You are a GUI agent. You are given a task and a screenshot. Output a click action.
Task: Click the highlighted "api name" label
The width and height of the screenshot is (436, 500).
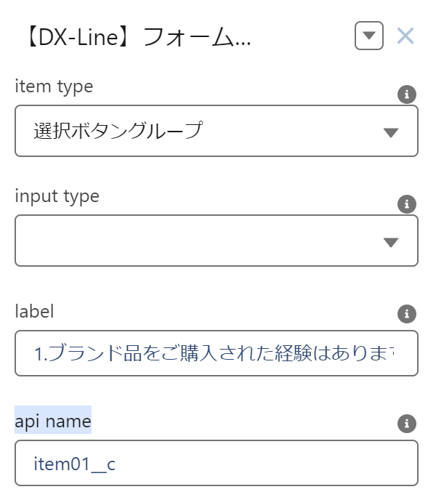pyautogui.click(x=53, y=420)
